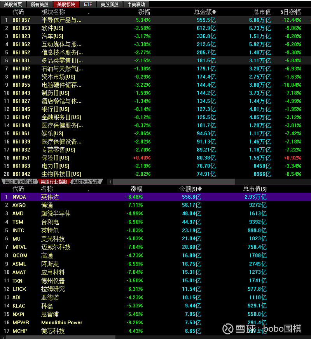This screenshot has width=311, height=339.
Task: Open the 恩智浦 stock
Action: pos(50,315)
